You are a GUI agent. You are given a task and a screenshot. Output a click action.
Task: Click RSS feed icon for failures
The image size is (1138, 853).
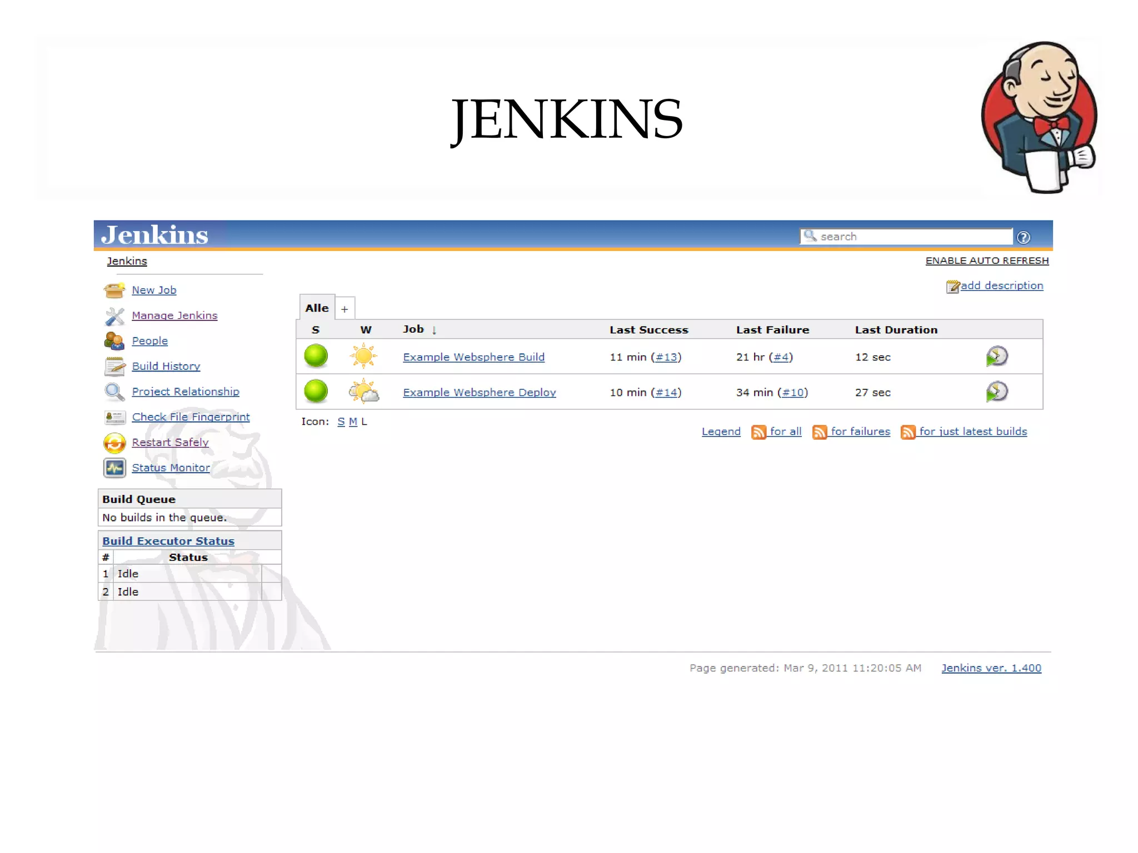click(x=820, y=432)
